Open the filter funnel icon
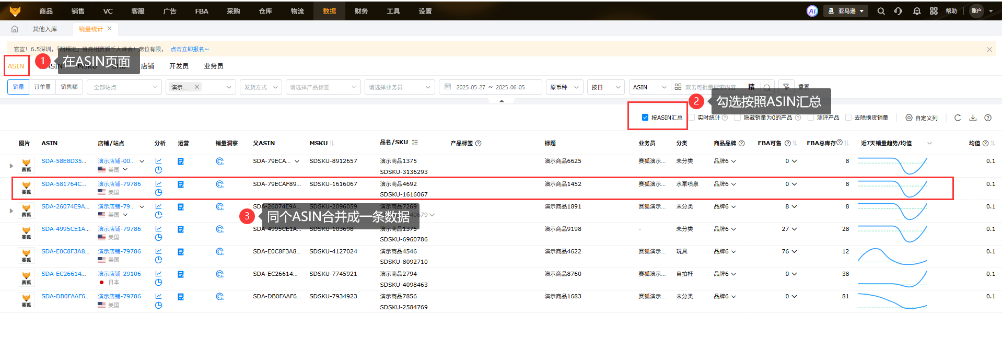This screenshot has height=361, width=1002. (x=786, y=87)
